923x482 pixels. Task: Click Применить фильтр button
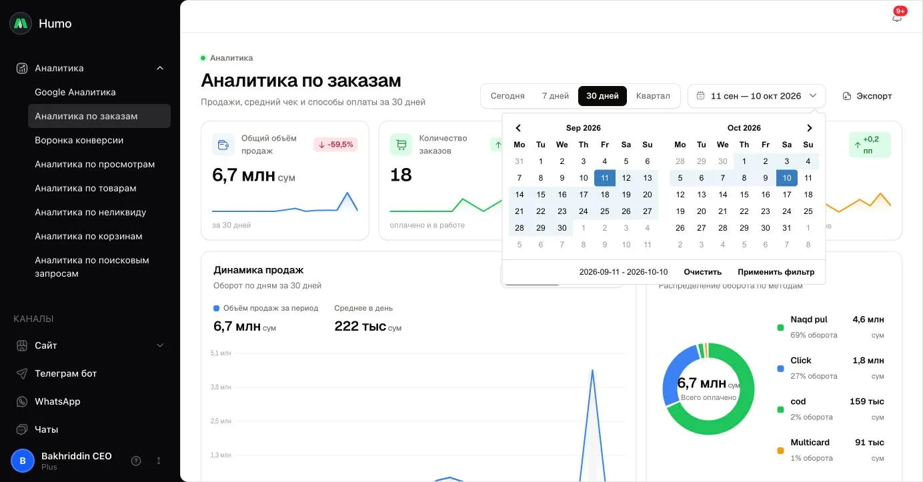[776, 272]
